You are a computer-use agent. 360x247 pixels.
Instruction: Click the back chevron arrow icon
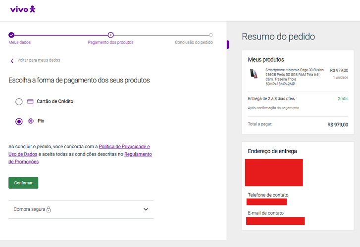pos(12,60)
